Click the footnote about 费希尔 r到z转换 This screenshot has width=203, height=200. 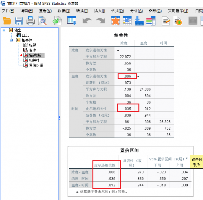102,192
